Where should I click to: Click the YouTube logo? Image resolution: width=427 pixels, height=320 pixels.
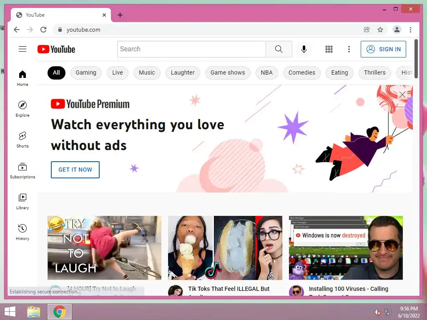point(56,49)
